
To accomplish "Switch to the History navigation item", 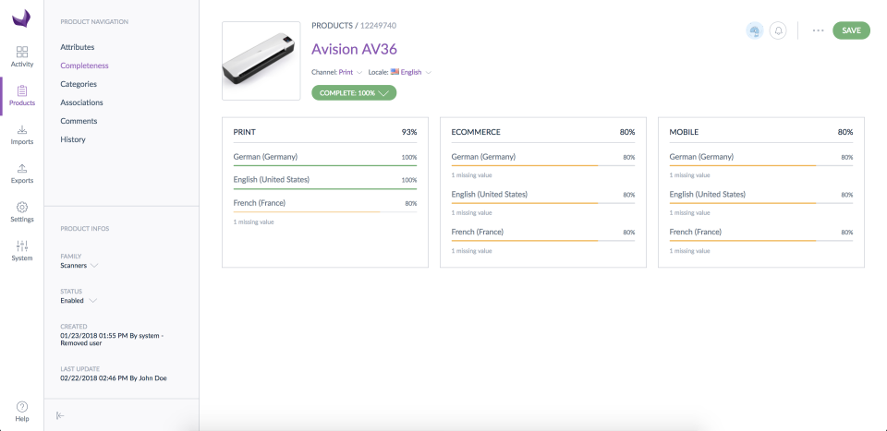I will [72, 139].
